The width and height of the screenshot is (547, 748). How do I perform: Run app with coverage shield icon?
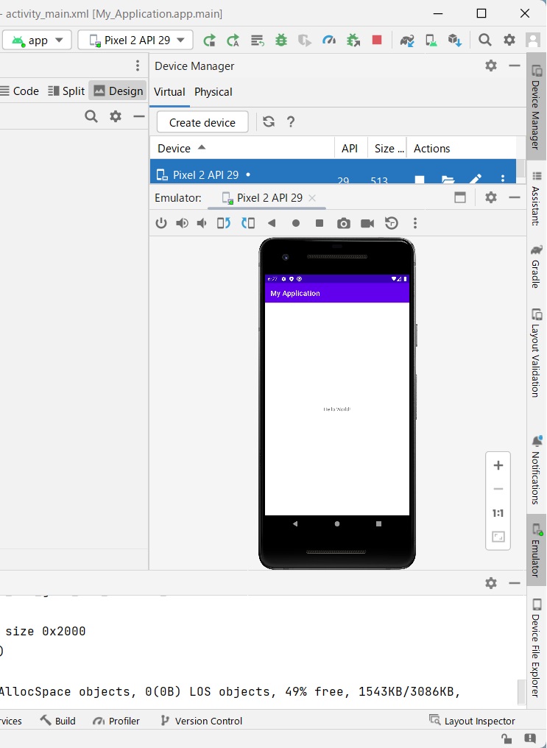(304, 40)
